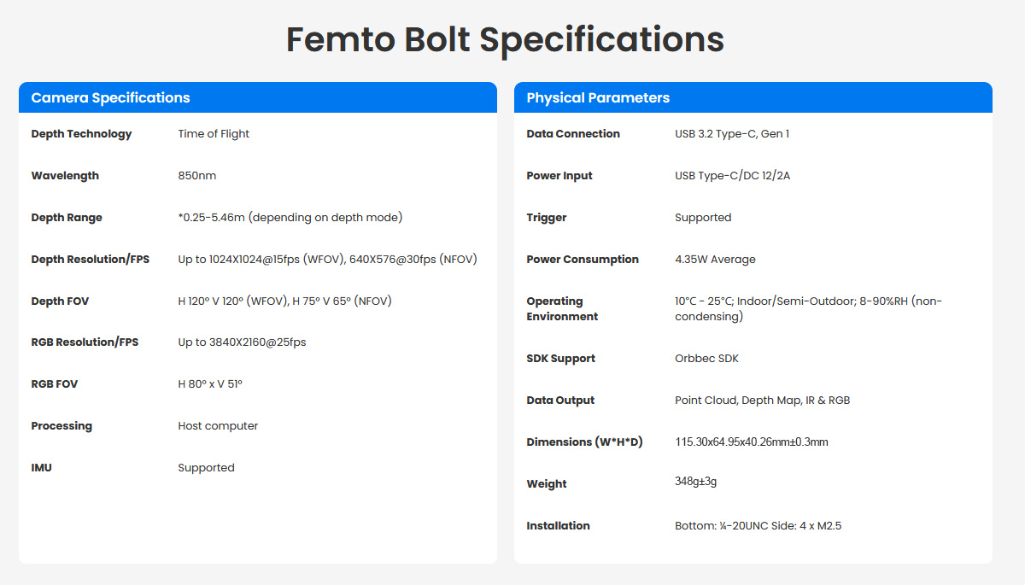Screen dimensions: 1025x585
Task: Click the Trigger Supported value
Action: point(703,218)
